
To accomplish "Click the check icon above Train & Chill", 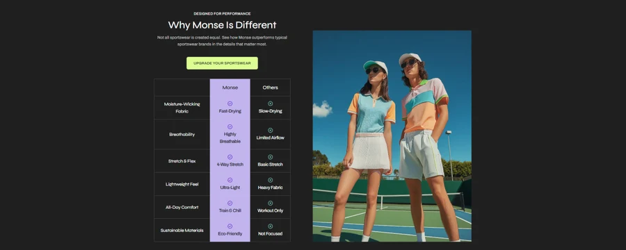I will (230, 203).
